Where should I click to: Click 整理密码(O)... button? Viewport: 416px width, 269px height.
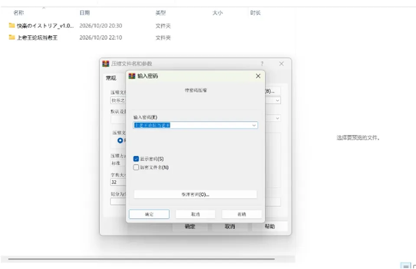click(x=195, y=194)
